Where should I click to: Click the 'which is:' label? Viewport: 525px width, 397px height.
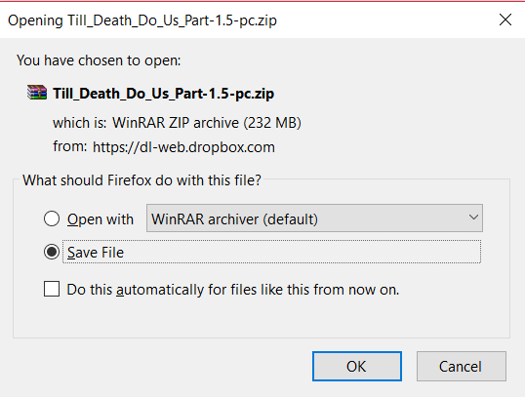79,123
